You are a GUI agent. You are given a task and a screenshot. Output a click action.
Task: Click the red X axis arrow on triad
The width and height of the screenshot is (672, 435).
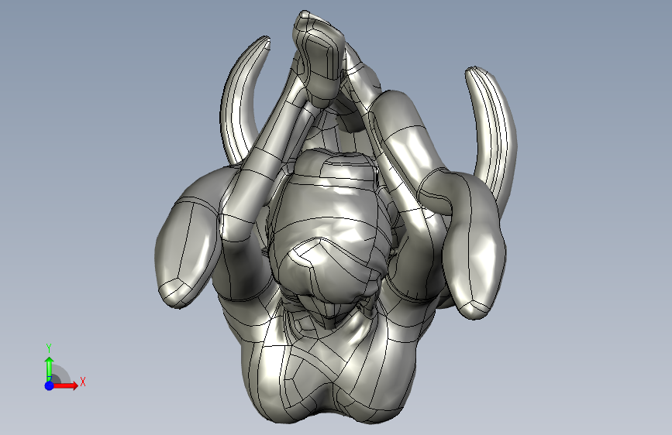64,385
